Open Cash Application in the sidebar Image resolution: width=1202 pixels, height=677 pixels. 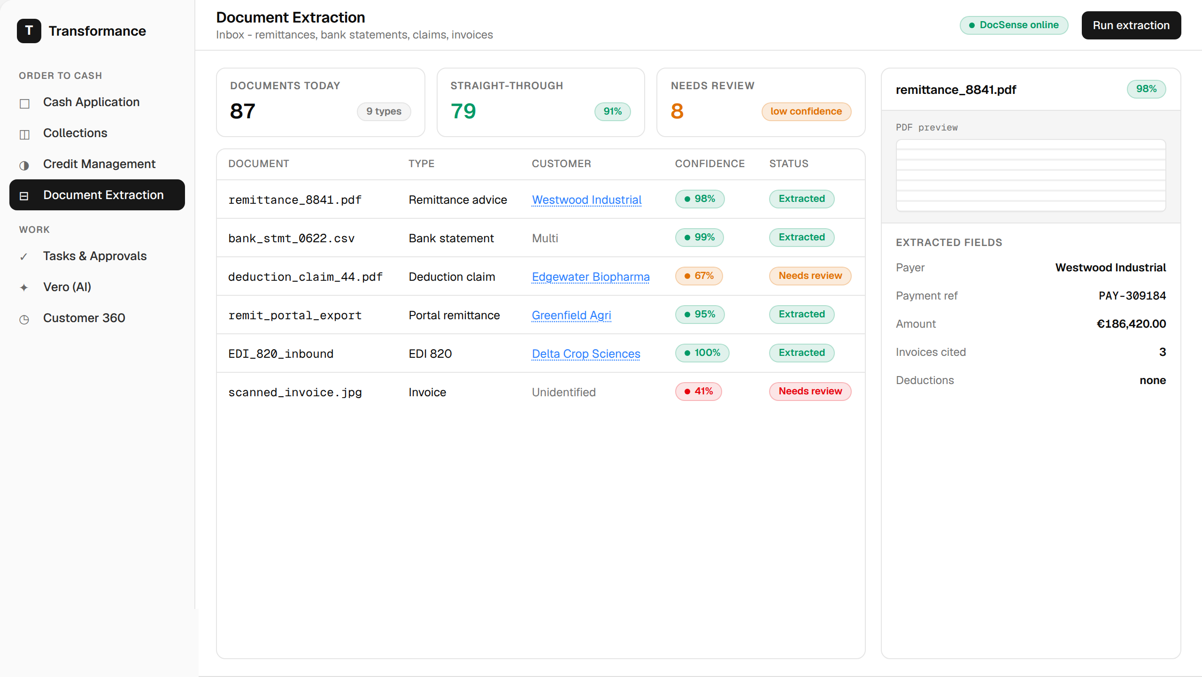pyautogui.click(x=97, y=102)
